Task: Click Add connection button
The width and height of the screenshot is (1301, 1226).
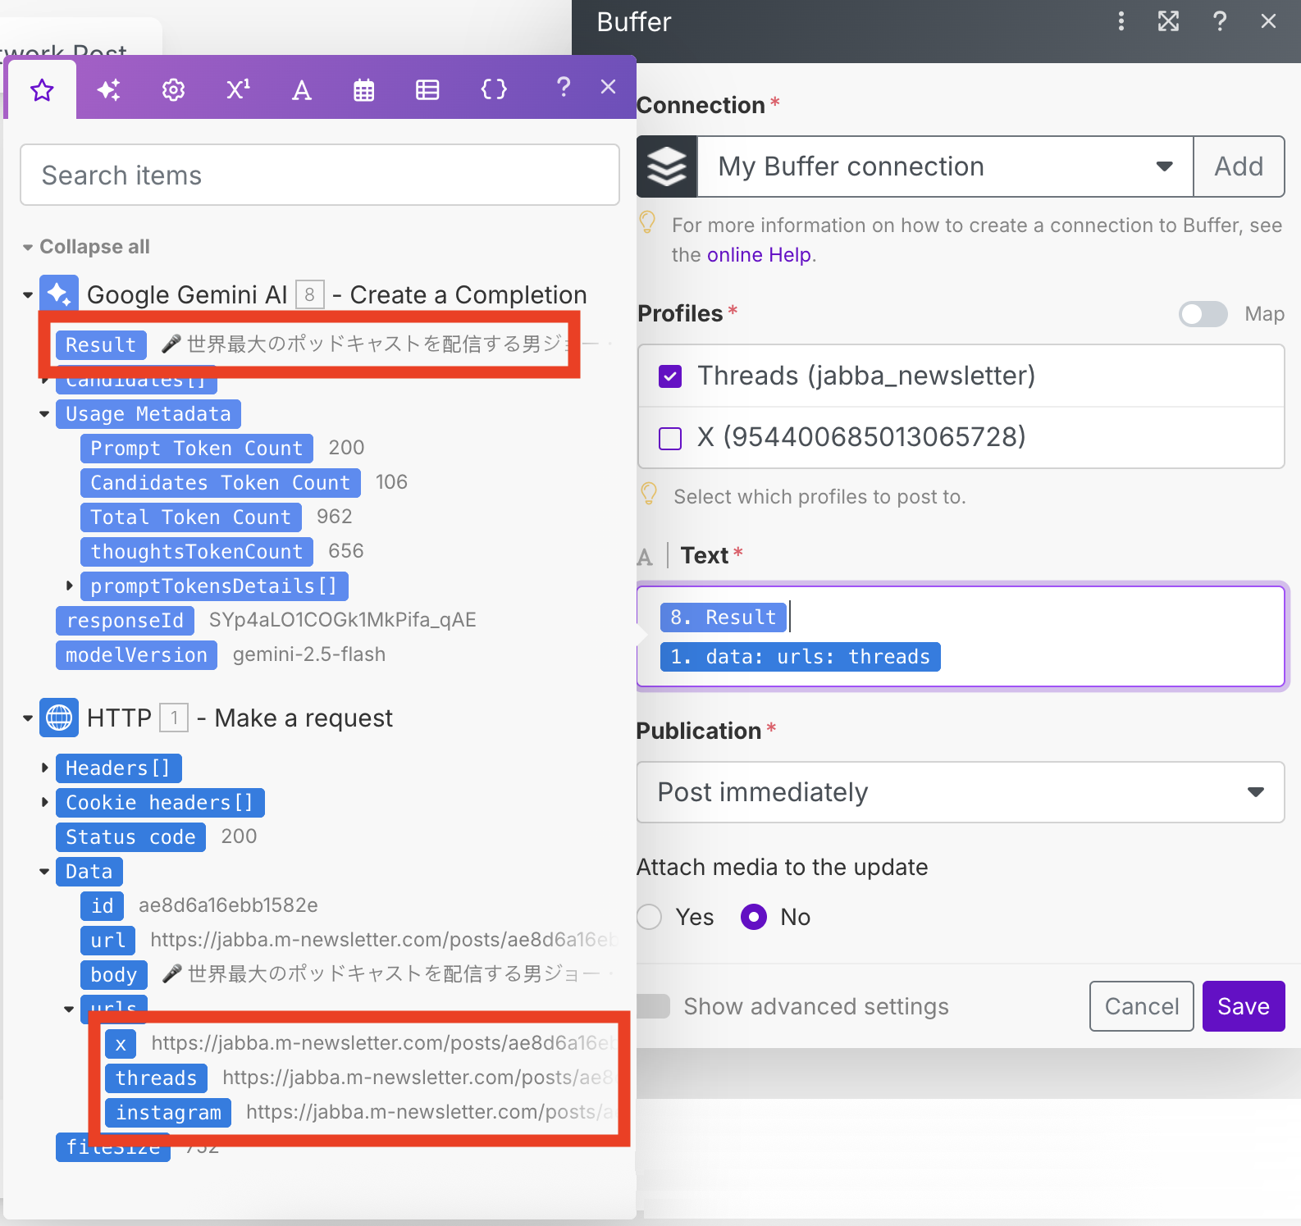Action: (1239, 166)
